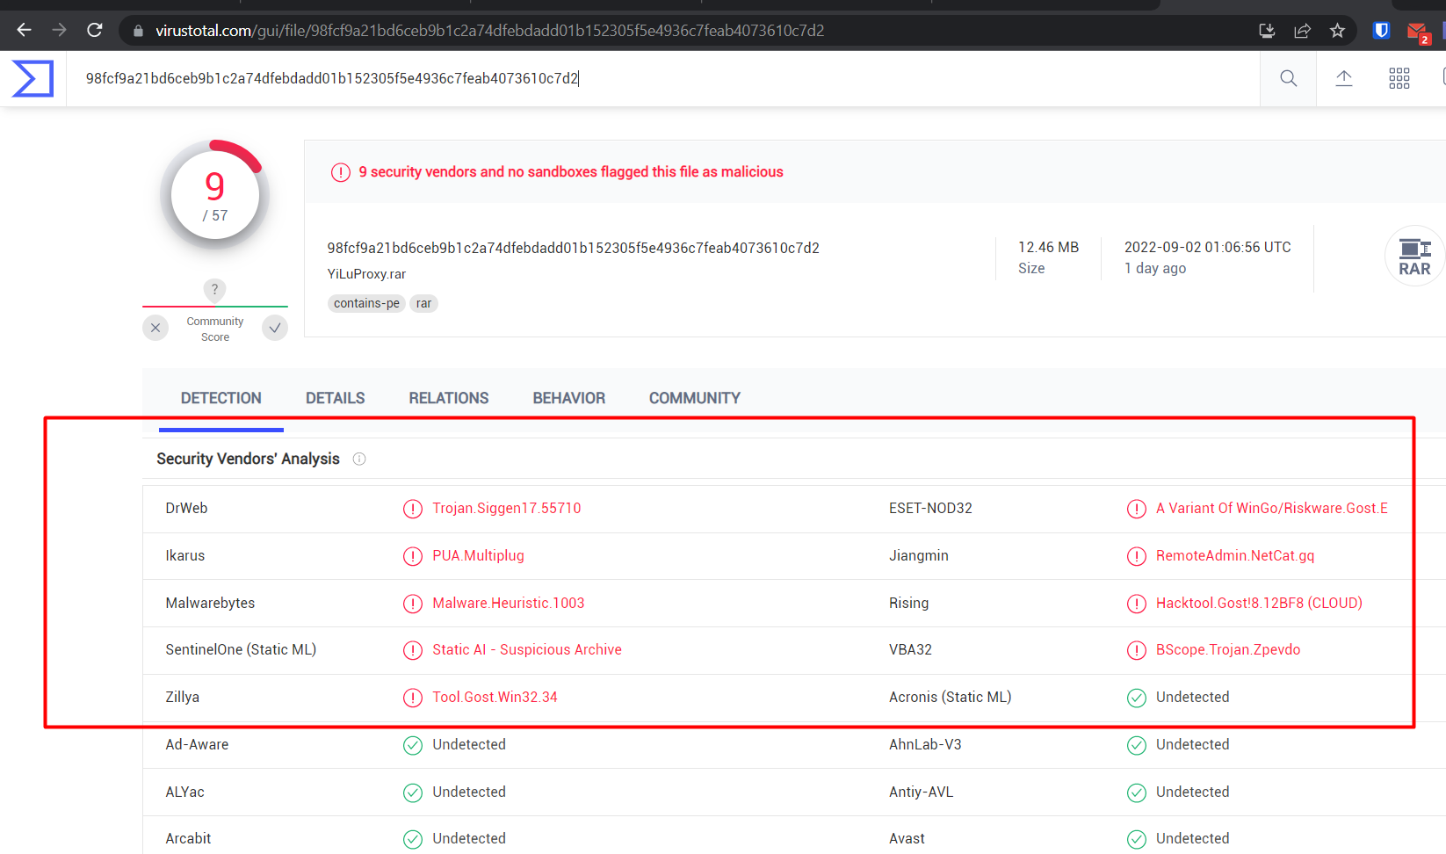The image size is (1446, 854).
Task: Click the A Variant Of WinGo/Riskware.Gost.E result
Action: 1272,508
